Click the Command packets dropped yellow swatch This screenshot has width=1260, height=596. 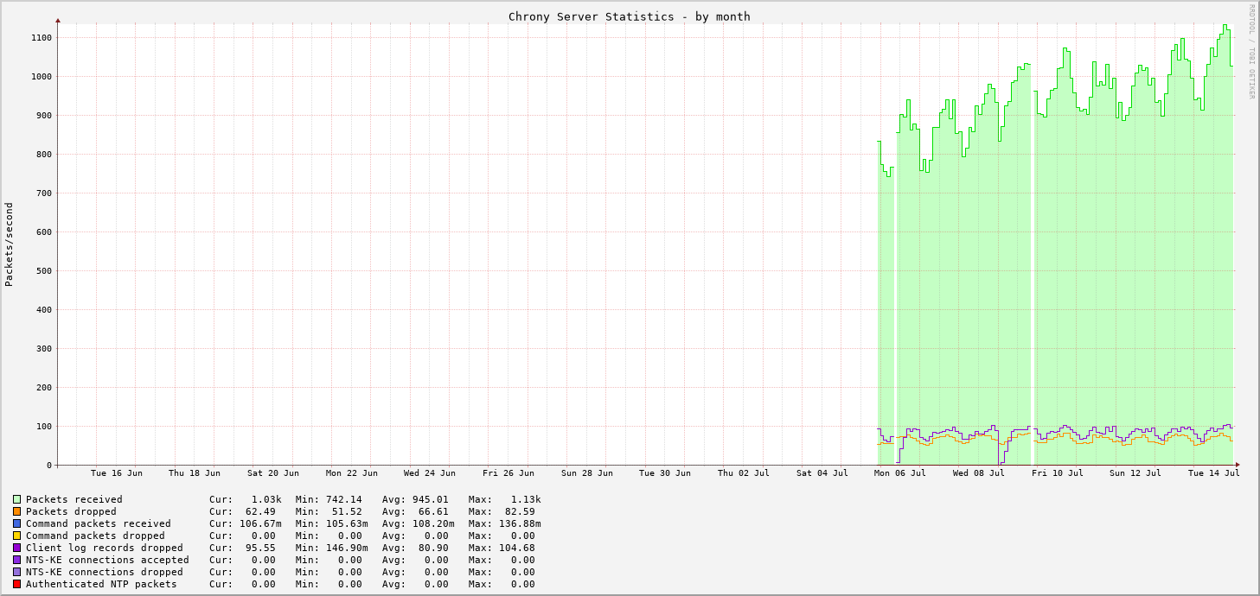[x=16, y=536]
